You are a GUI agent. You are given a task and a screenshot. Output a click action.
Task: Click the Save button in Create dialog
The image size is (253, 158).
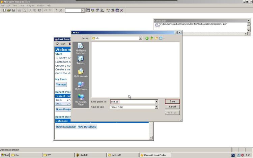pos(172,101)
